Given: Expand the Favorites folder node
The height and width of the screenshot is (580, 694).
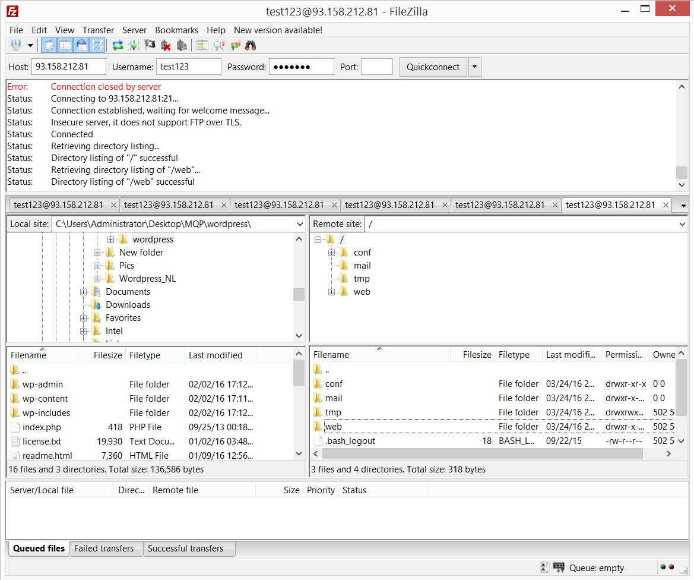Looking at the screenshot, I should coord(83,318).
